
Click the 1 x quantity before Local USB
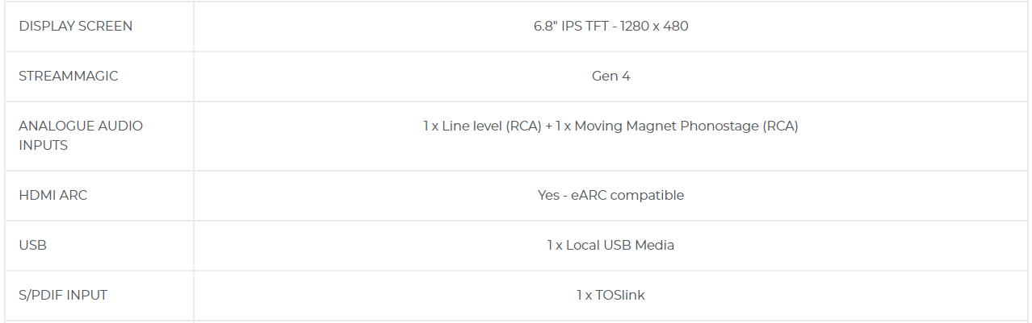tap(554, 245)
